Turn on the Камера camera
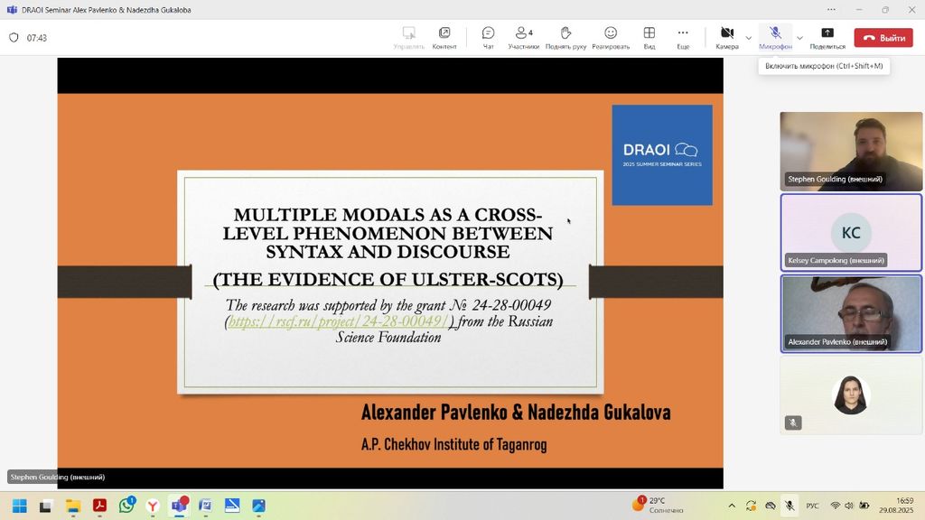Image resolution: width=925 pixels, height=520 pixels. tap(726, 37)
